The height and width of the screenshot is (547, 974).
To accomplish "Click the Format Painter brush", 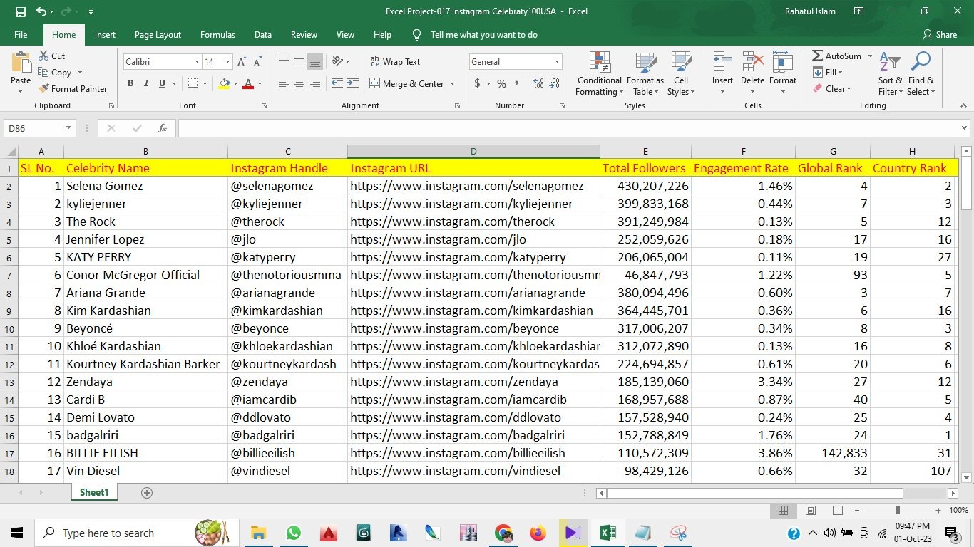I will [73, 89].
